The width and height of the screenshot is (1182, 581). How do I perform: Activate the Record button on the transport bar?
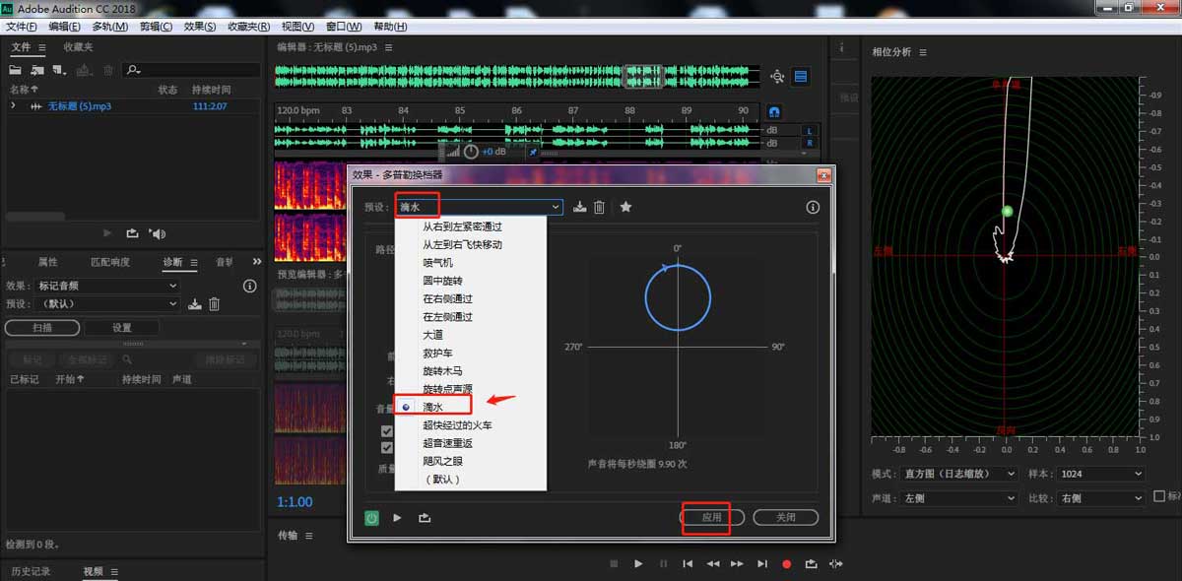(786, 563)
